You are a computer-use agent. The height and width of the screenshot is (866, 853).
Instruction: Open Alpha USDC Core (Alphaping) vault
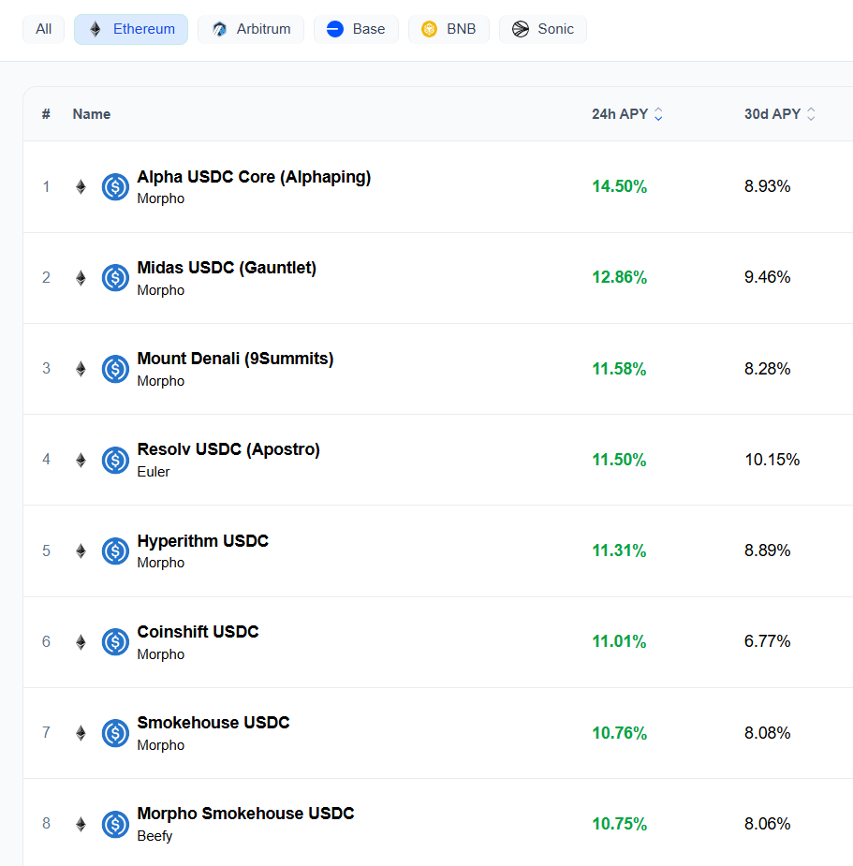point(254,177)
